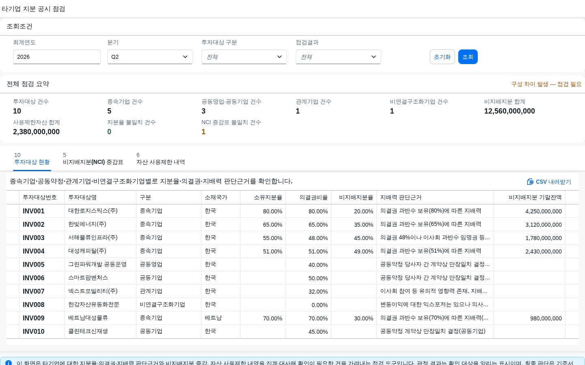Click 베트남대성물류 name cell
The width and height of the screenshot is (585, 365).
pyautogui.click(x=101, y=318)
